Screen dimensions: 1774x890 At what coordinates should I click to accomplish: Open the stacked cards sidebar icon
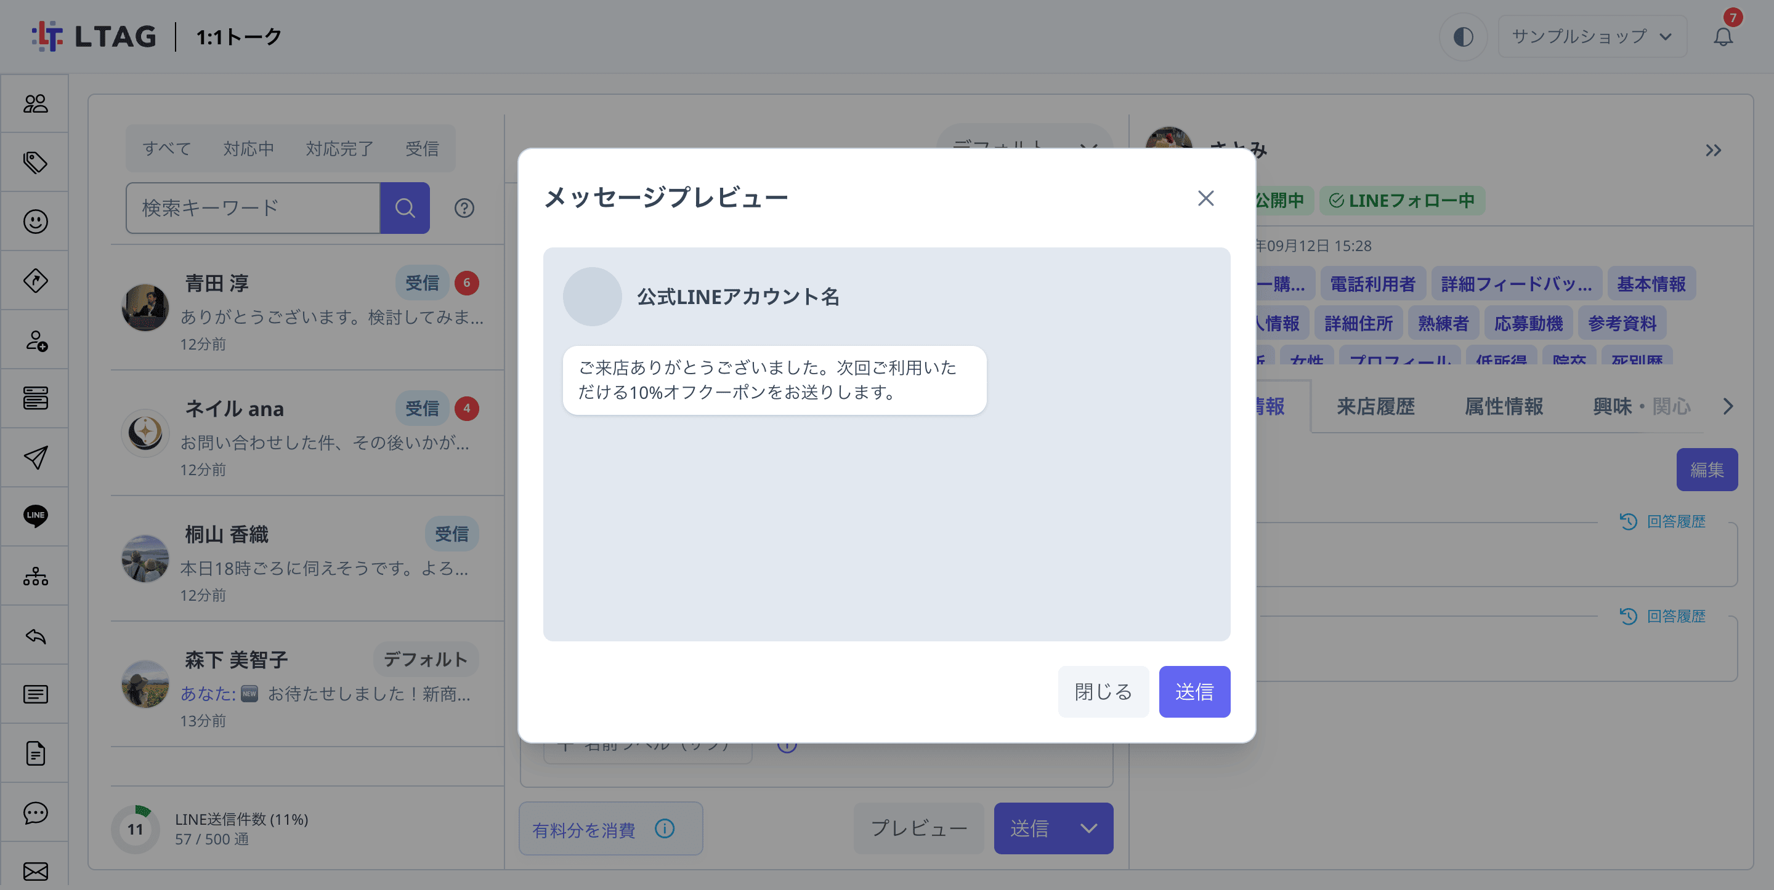pyautogui.click(x=35, y=399)
